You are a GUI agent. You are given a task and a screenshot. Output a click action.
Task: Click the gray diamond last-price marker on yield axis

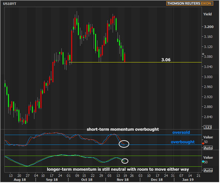pos(203,54)
